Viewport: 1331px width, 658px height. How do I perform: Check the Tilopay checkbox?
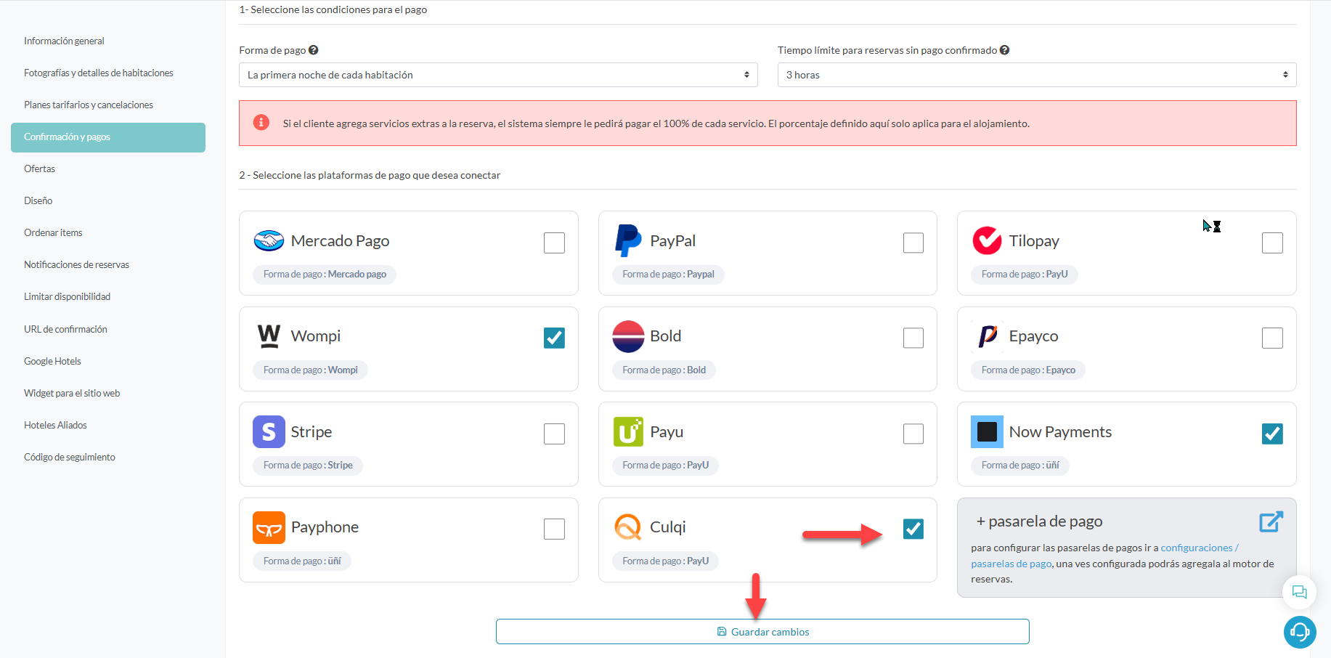tap(1272, 243)
